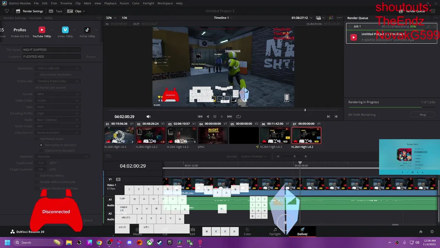Open File Explorer from the taskbar
440x248 pixels.
69,242
